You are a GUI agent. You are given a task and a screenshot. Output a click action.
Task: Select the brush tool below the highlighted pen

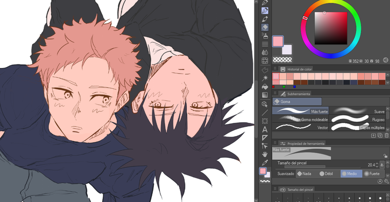(x=265, y=19)
